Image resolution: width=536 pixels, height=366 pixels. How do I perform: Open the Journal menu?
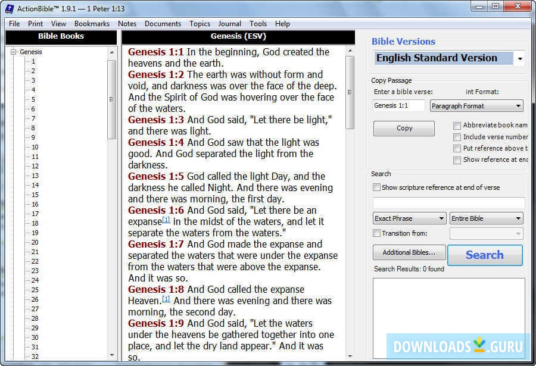tap(229, 24)
